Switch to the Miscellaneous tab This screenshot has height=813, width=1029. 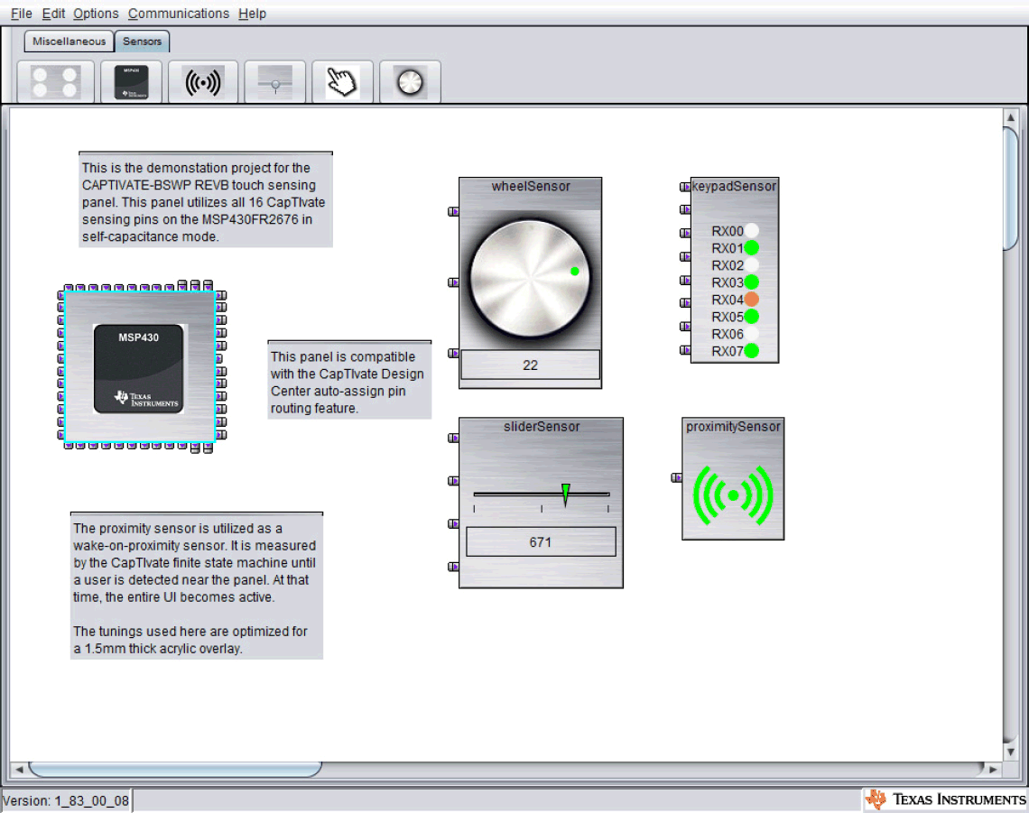click(x=70, y=42)
